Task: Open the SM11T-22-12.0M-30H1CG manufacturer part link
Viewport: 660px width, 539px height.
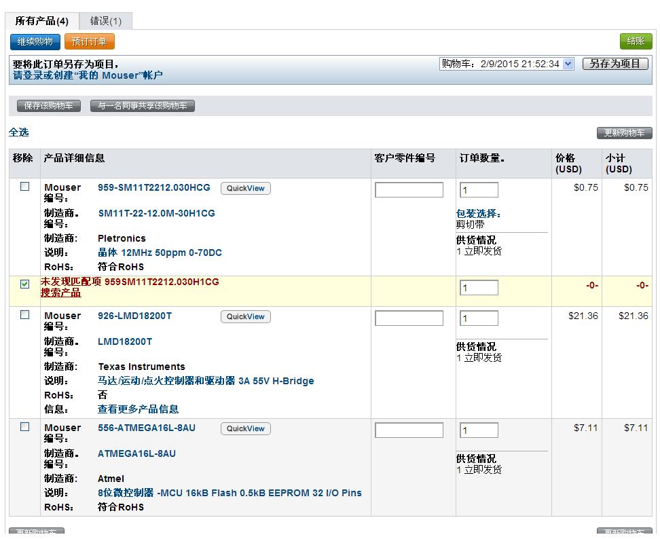Action: pyautogui.click(x=157, y=213)
